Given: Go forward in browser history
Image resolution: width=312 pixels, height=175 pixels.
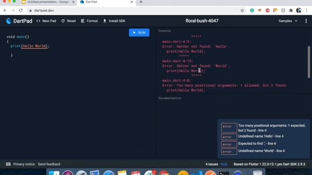Looking at the screenshot, I should coord(13,10).
